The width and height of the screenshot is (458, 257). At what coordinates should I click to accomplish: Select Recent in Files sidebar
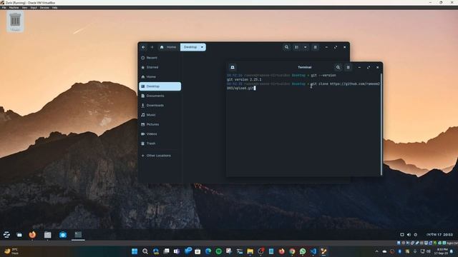[x=160, y=58]
